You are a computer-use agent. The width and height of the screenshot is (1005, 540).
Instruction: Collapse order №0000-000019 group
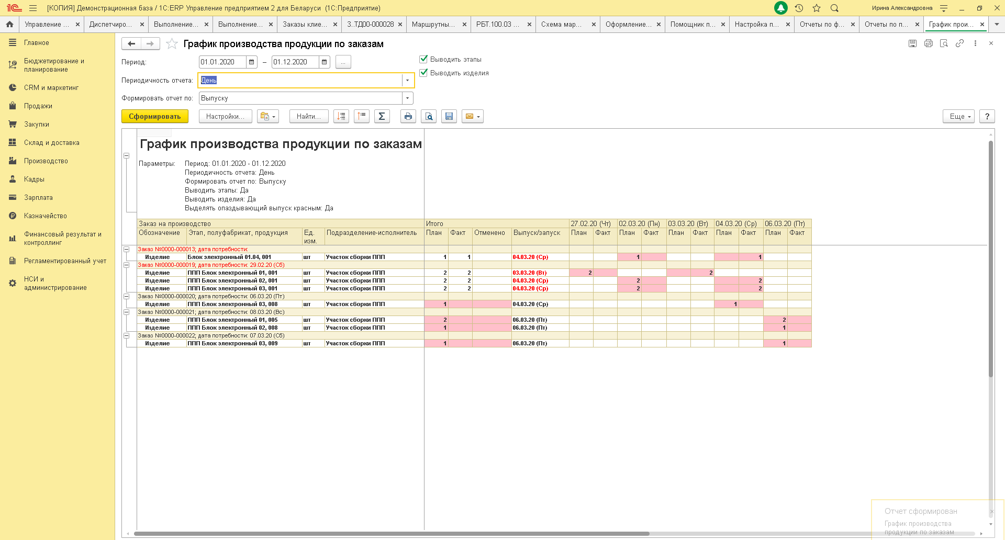[126, 265]
